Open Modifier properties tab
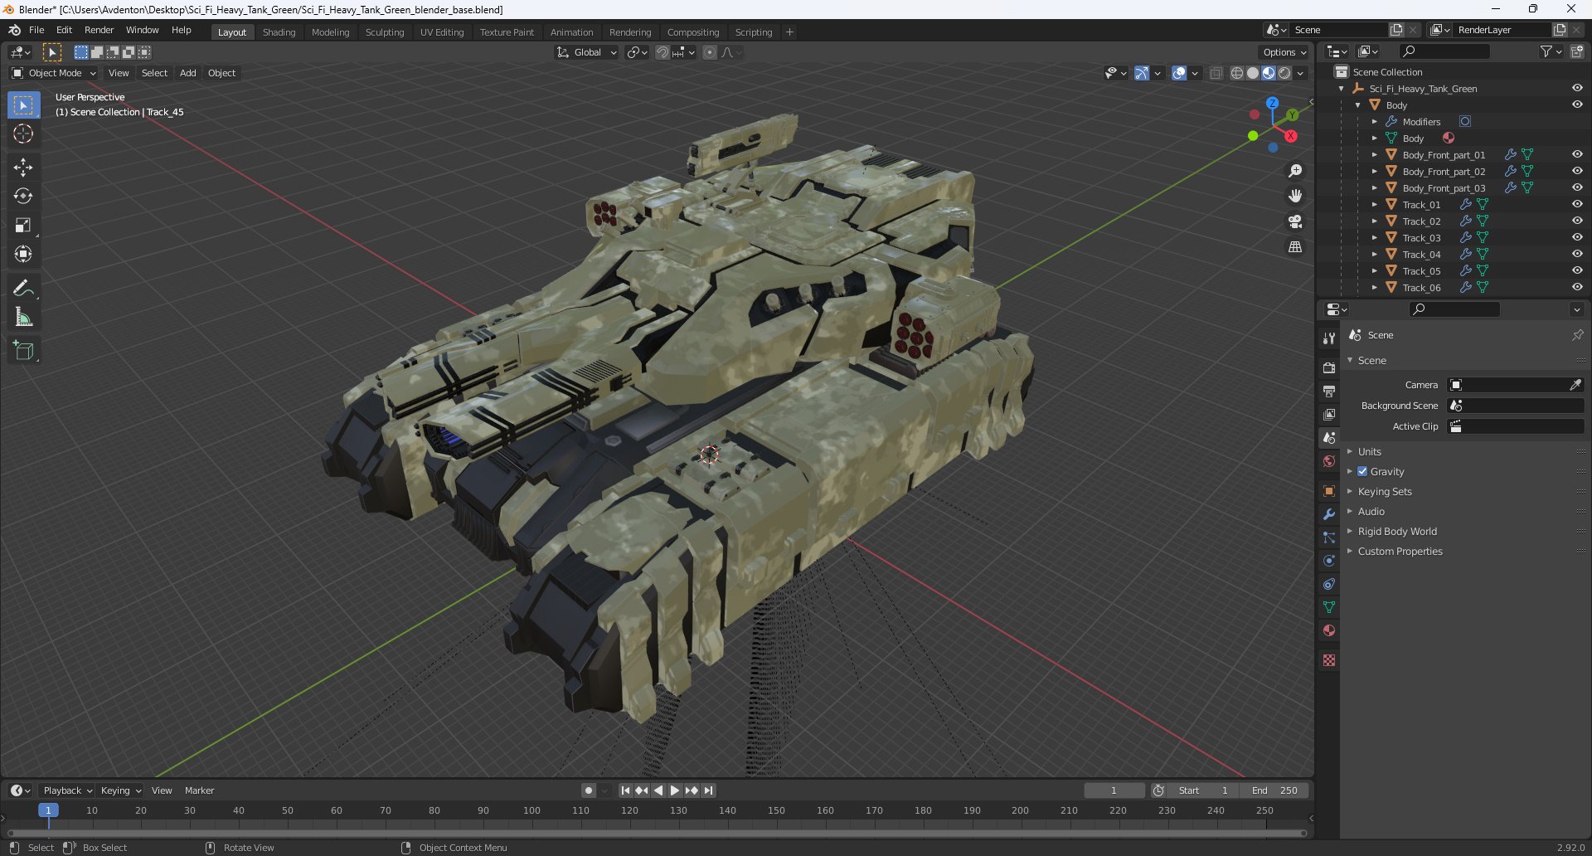Screen dimensions: 1592x856 (1329, 514)
